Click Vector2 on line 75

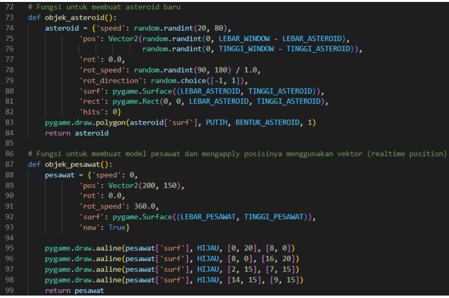(123, 39)
